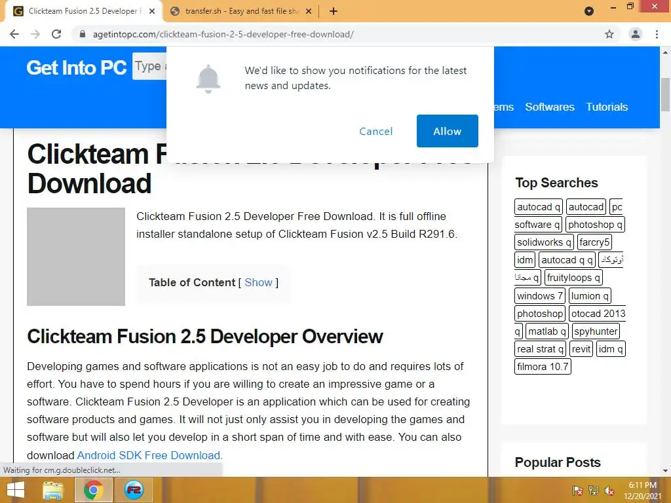Viewport: 671px width, 503px height.
Task: Go back to the previous page
Action: tap(14, 34)
